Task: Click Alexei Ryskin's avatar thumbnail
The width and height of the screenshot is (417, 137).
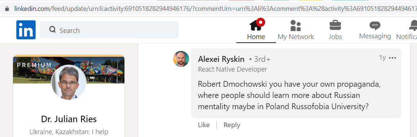Action: (x=181, y=59)
